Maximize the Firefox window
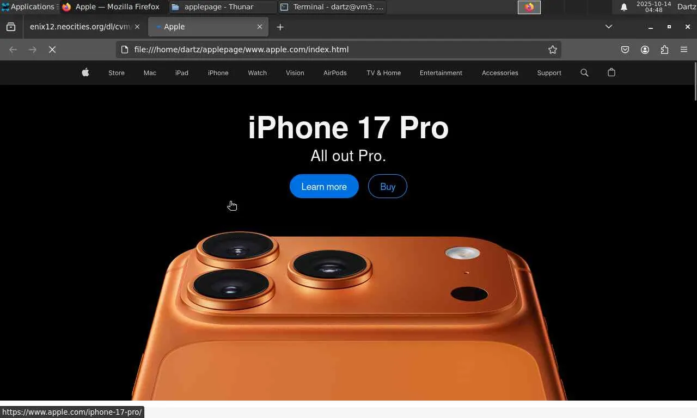The width and height of the screenshot is (697, 418). pos(669,27)
